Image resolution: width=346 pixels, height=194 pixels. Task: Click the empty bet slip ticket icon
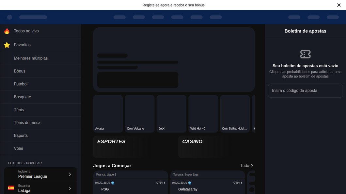306,54
